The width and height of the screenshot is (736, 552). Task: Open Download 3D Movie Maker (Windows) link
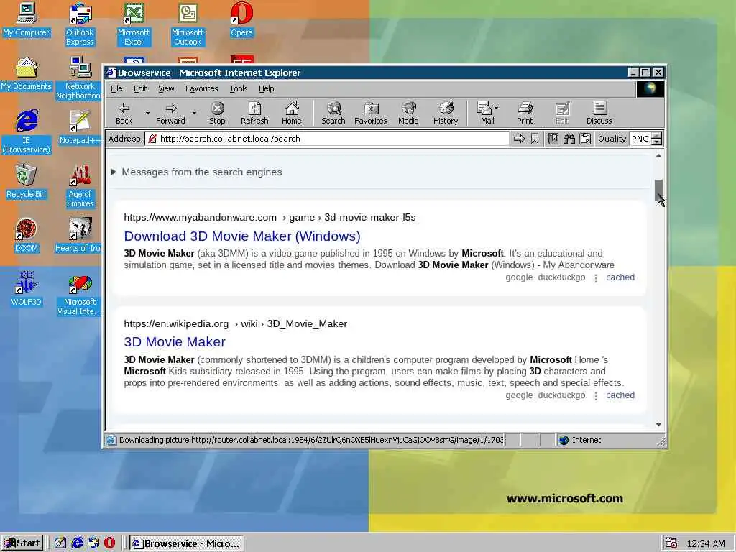[x=242, y=236]
